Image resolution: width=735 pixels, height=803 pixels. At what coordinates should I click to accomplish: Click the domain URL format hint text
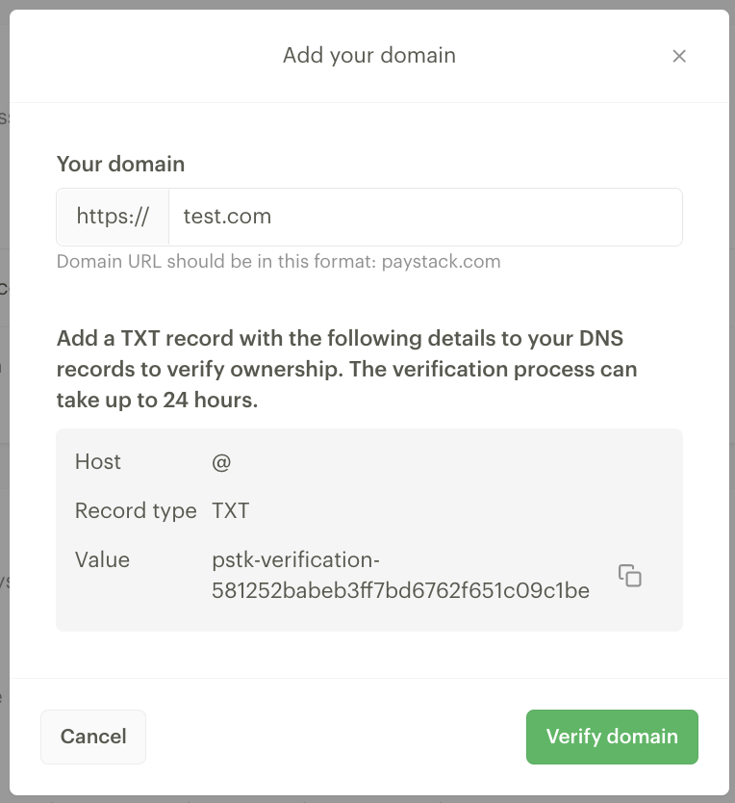pyautogui.click(x=278, y=261)
